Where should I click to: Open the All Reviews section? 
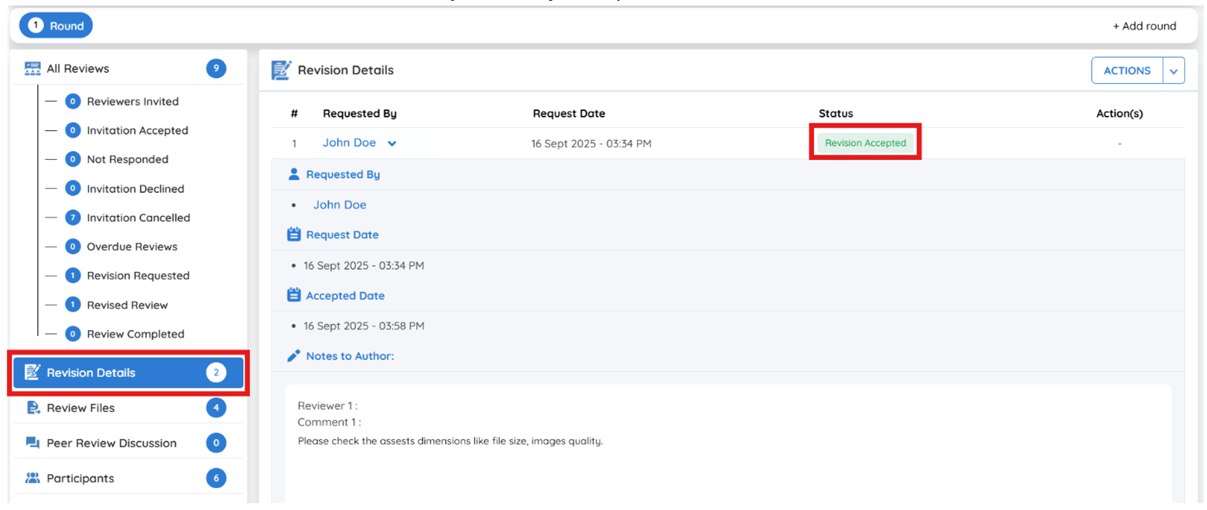click(128, 68)
